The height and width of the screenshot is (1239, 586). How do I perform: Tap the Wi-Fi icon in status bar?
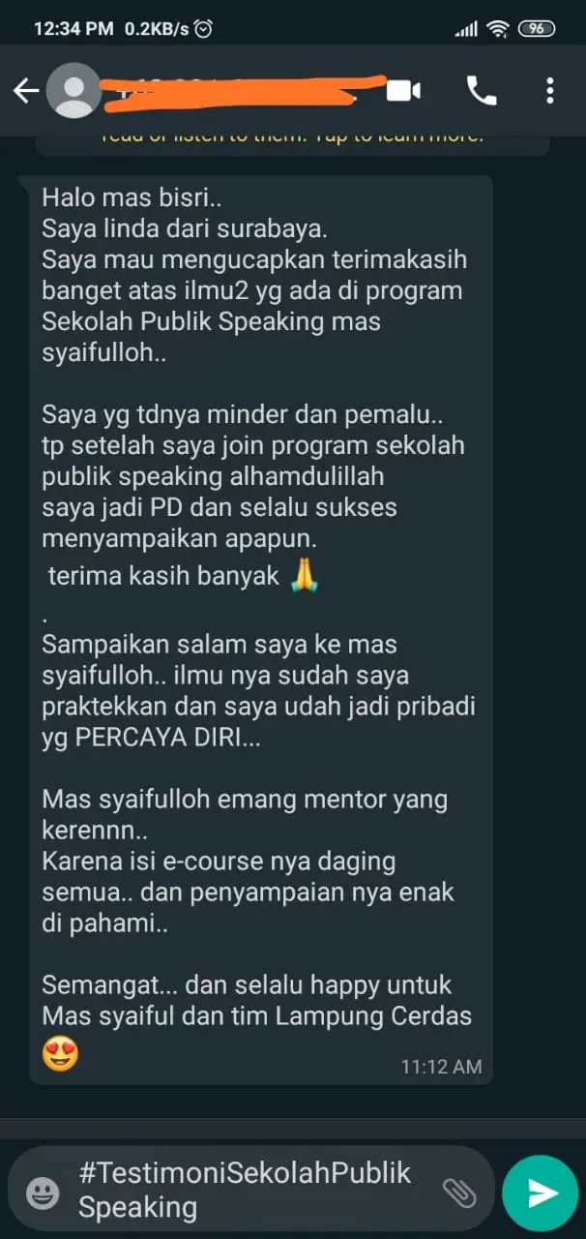click(x=499, y=29)
